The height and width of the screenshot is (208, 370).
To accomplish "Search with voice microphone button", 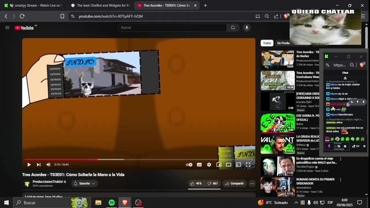I will coord(247,27).
